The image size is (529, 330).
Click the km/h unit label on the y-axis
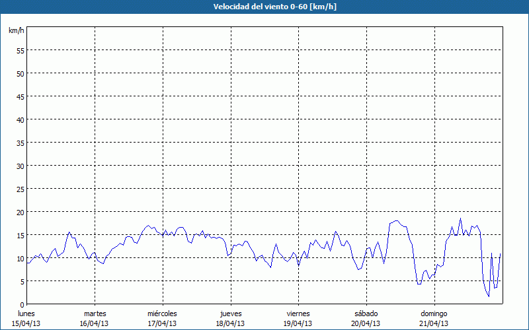[x=17, y=31]
